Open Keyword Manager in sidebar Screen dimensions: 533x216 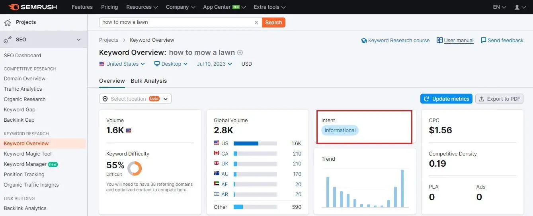coord(25,164)
